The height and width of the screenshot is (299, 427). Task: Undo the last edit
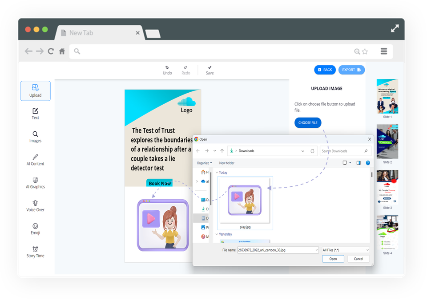click(167, 71)
